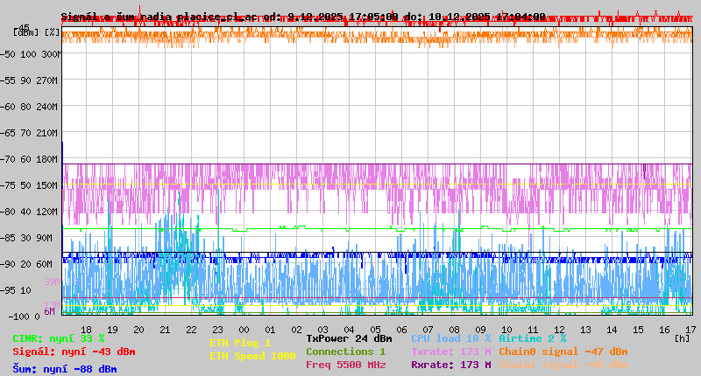Click the 'Šum: nyní -88 dBm' legend entry
The image size is (701, 376).
(x=65, y=369)
